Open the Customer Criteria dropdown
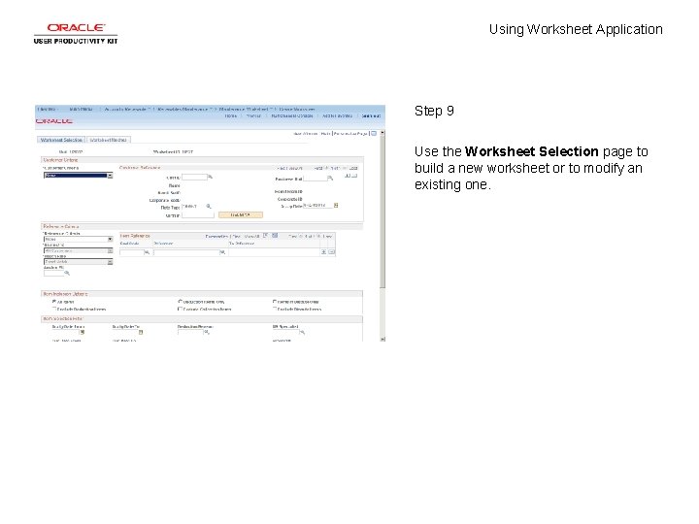 click(79, 176)
